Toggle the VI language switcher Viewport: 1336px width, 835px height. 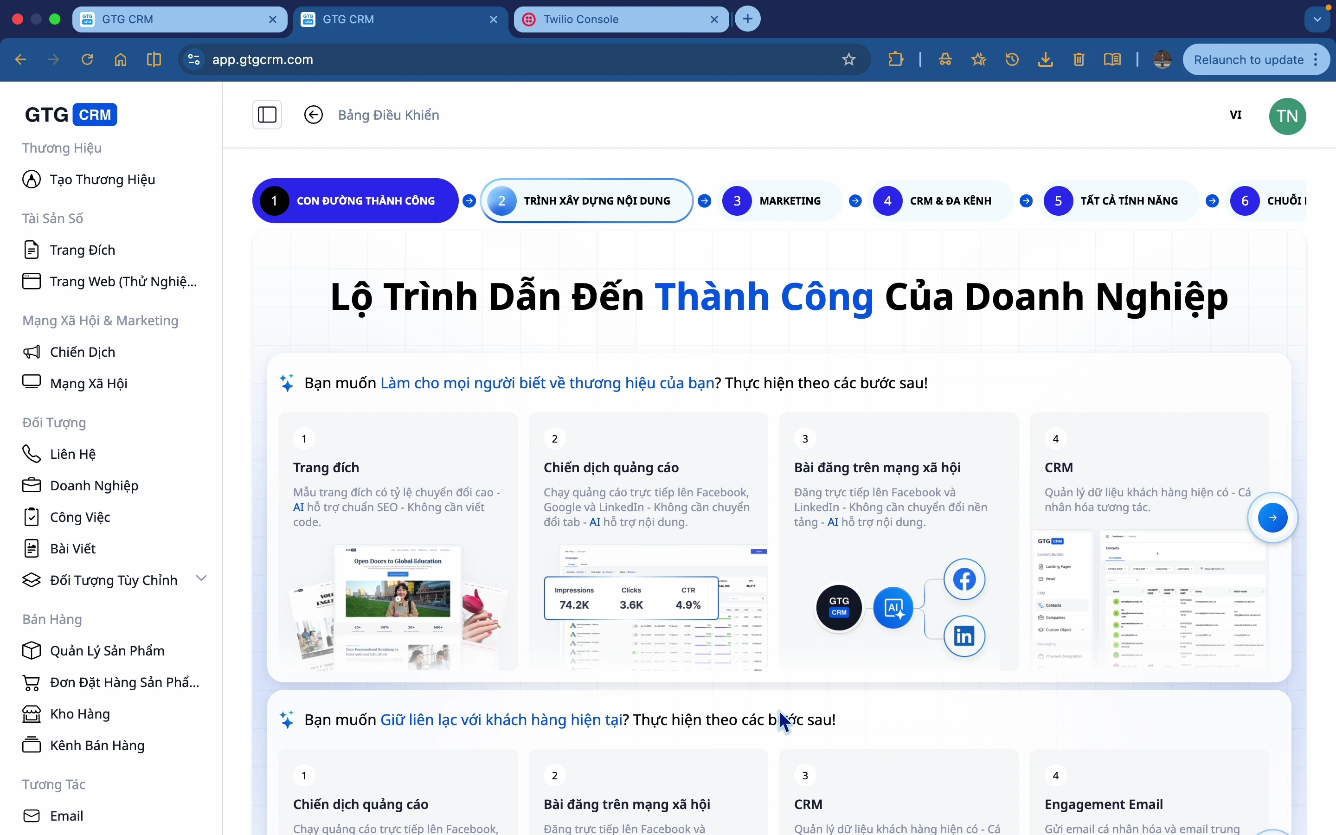(1236, 115)
